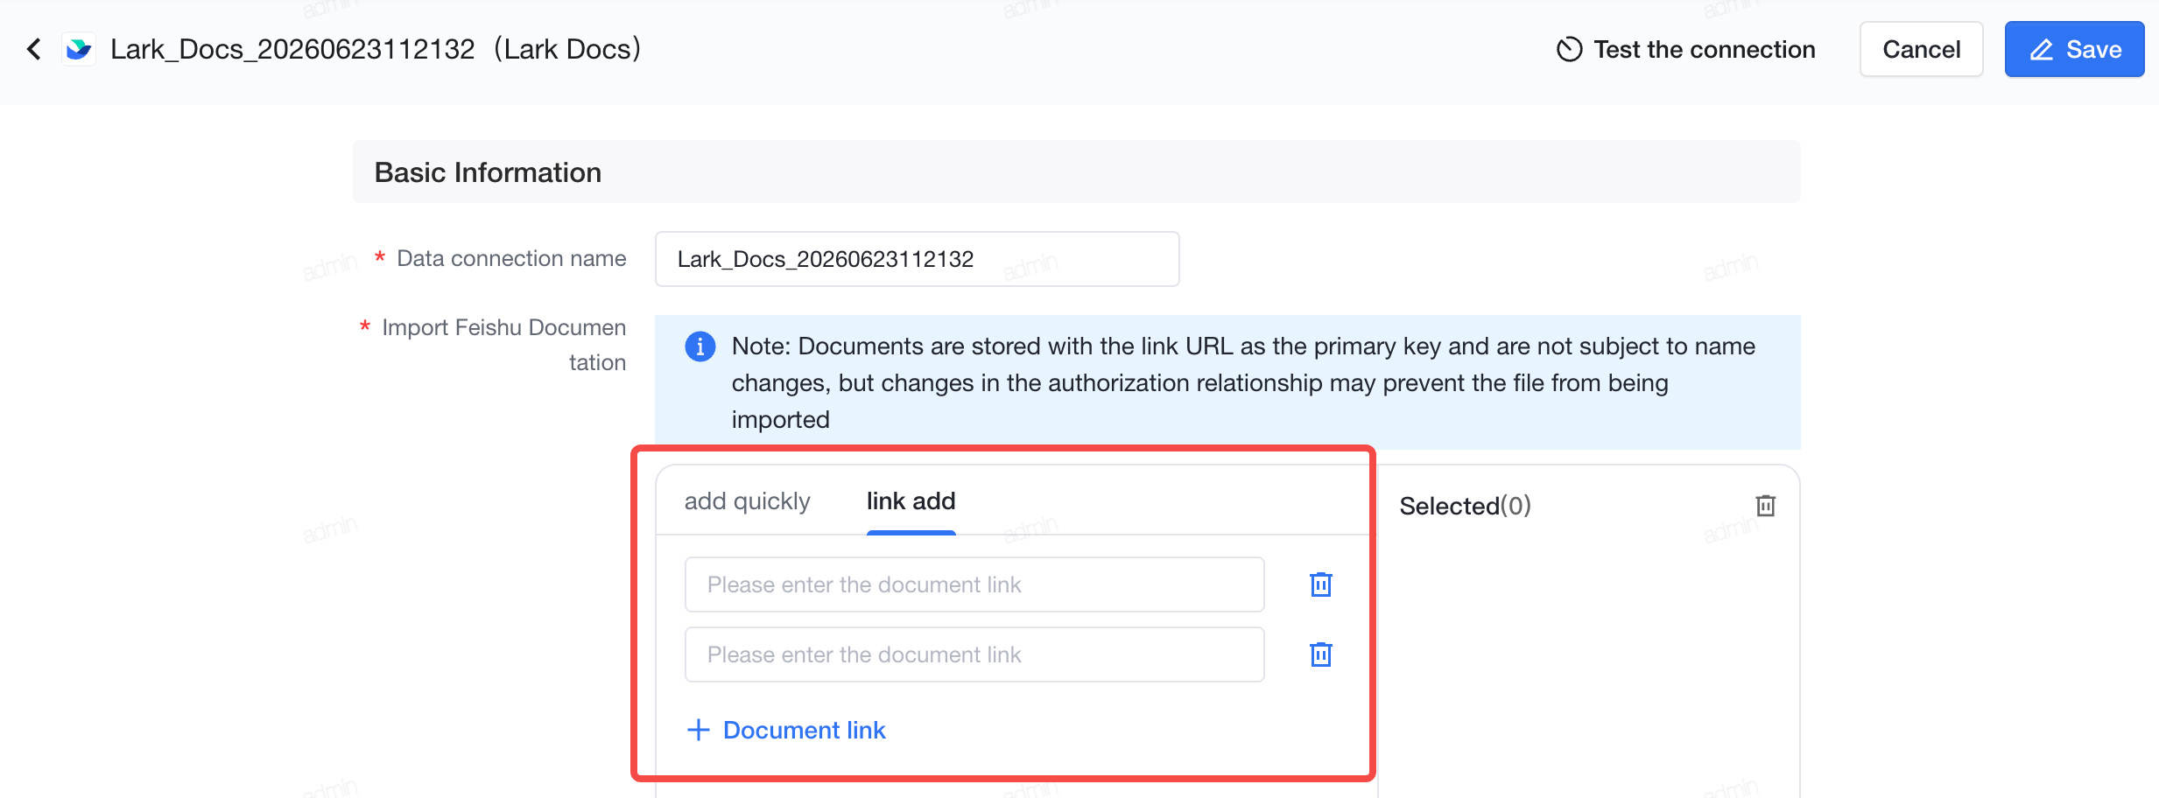
Task: Focus the Data connection name field
Action: click(x=917, y=259)
